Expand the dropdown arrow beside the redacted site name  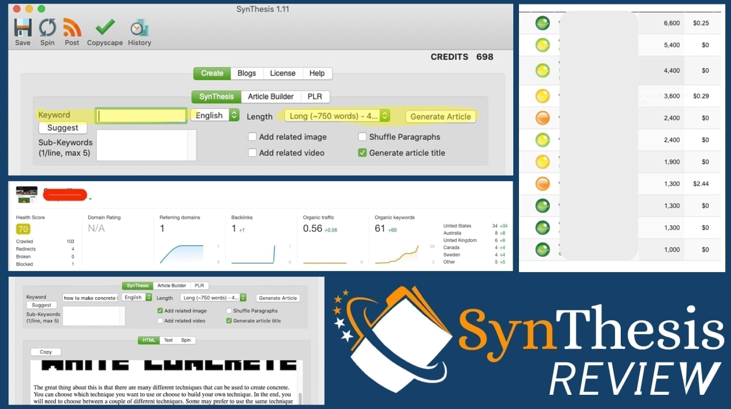90,199
